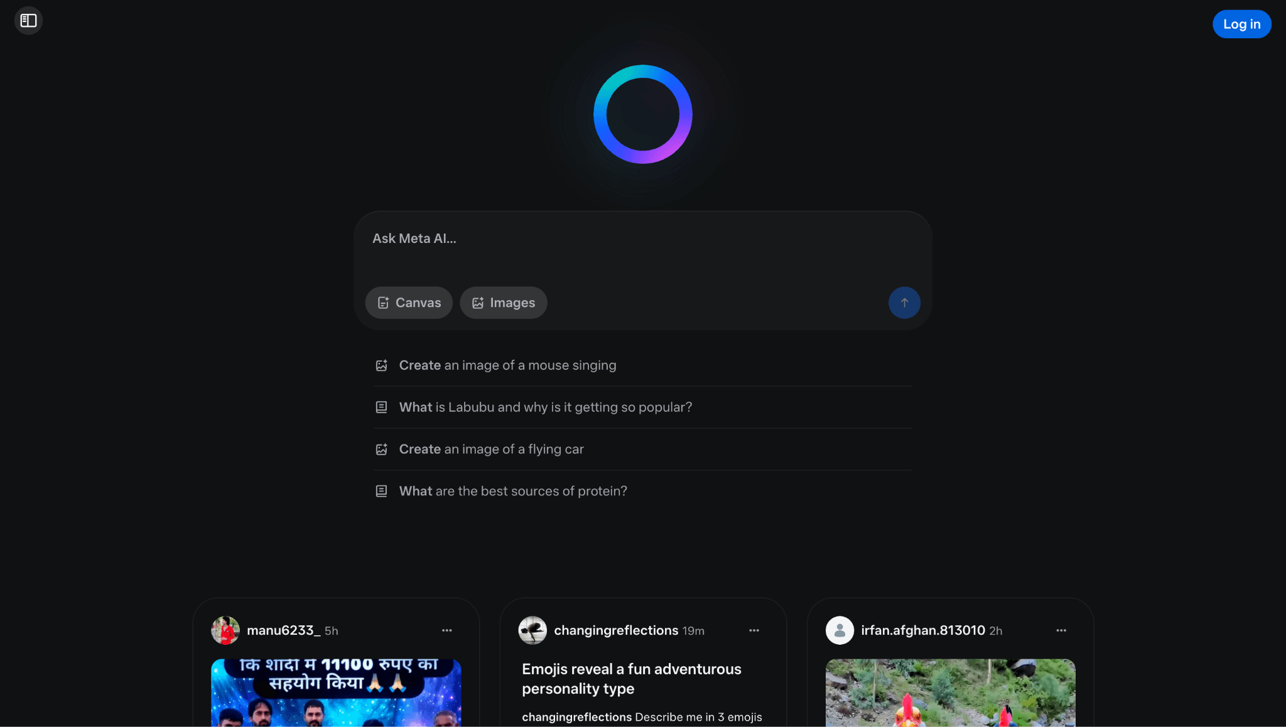Click the Meta AI gradient ring logo

pos(642,114)
